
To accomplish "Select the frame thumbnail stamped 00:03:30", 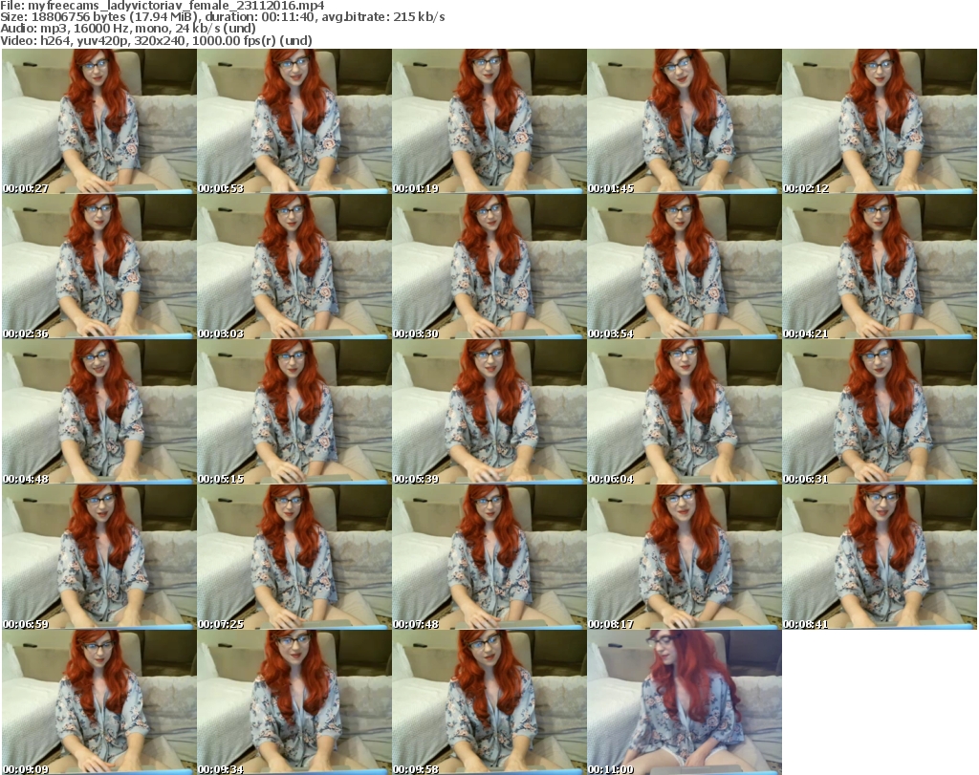I will tap(489, 267).
